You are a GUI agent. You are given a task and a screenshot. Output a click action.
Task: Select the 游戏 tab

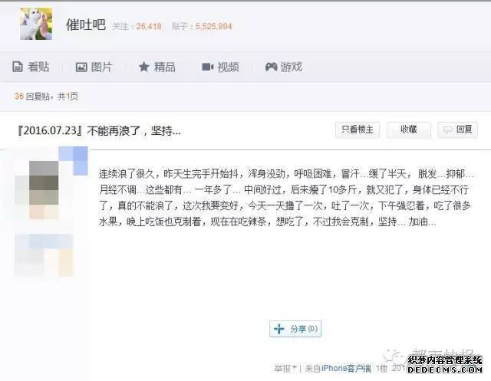tap(284, 67)
